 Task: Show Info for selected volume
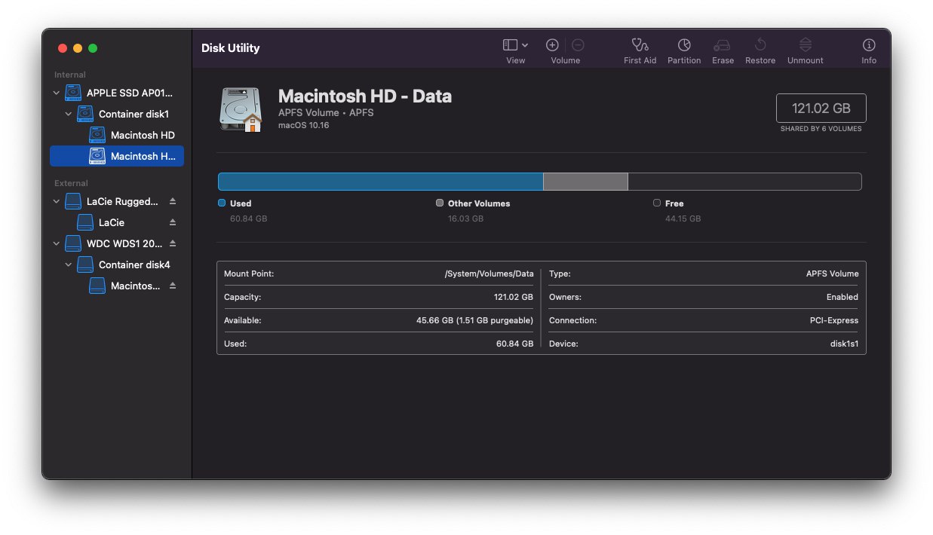869,45
